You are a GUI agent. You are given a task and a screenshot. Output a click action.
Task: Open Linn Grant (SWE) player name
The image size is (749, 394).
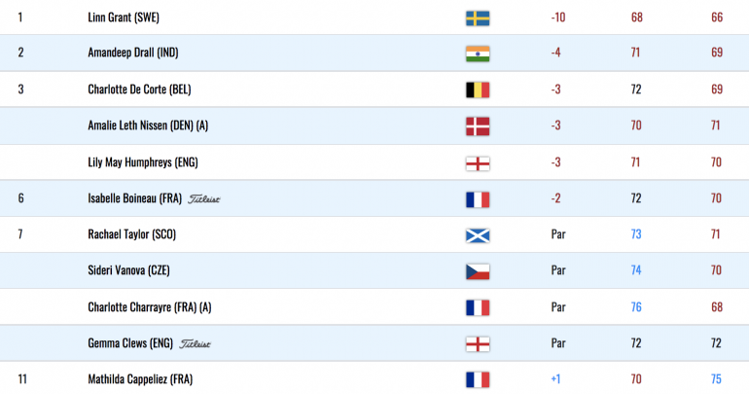(124, 18)
